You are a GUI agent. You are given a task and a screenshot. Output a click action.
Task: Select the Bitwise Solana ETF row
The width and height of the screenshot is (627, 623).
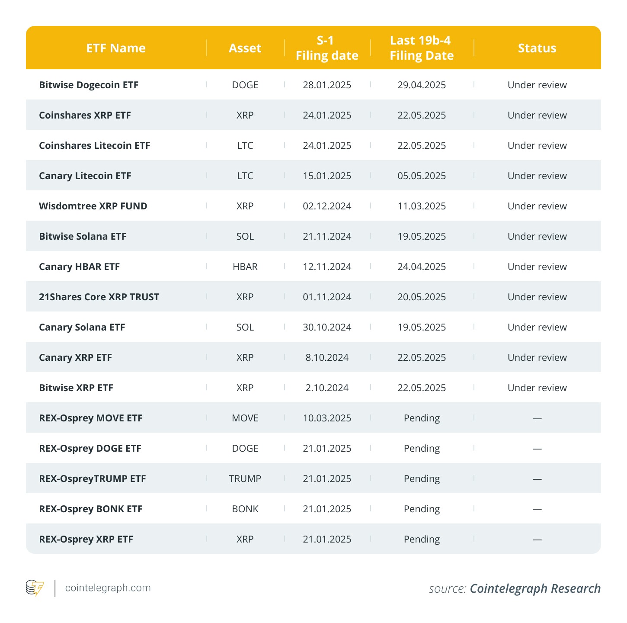(83, 236)
